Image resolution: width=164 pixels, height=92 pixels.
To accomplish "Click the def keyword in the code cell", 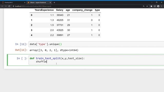I will [x=32, y=58].
